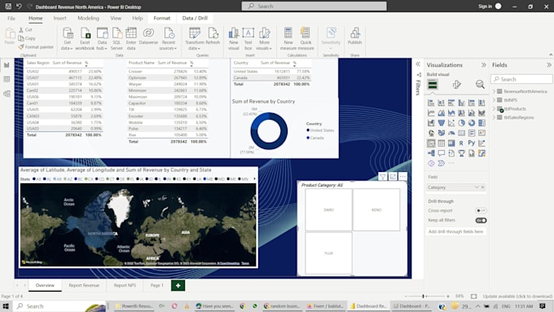Pick the Matrix visual
The width and height of the screenshot is (554, 312).
[x=451, y=143]
